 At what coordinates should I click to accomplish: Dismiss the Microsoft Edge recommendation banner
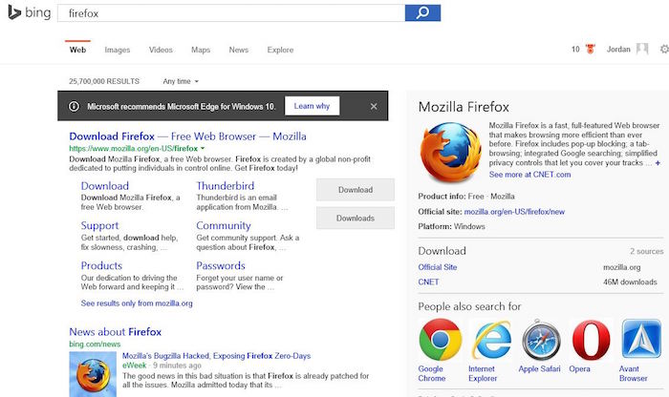[x=374, y=106]
